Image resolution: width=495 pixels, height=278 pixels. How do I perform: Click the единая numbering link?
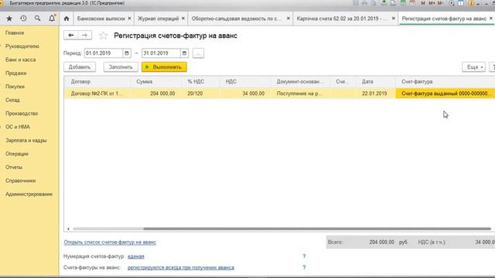(136, 256)
